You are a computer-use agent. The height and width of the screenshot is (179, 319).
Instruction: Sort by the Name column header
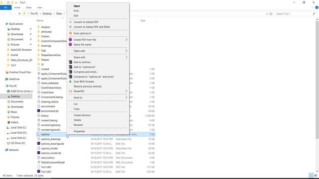click(40, 20)
